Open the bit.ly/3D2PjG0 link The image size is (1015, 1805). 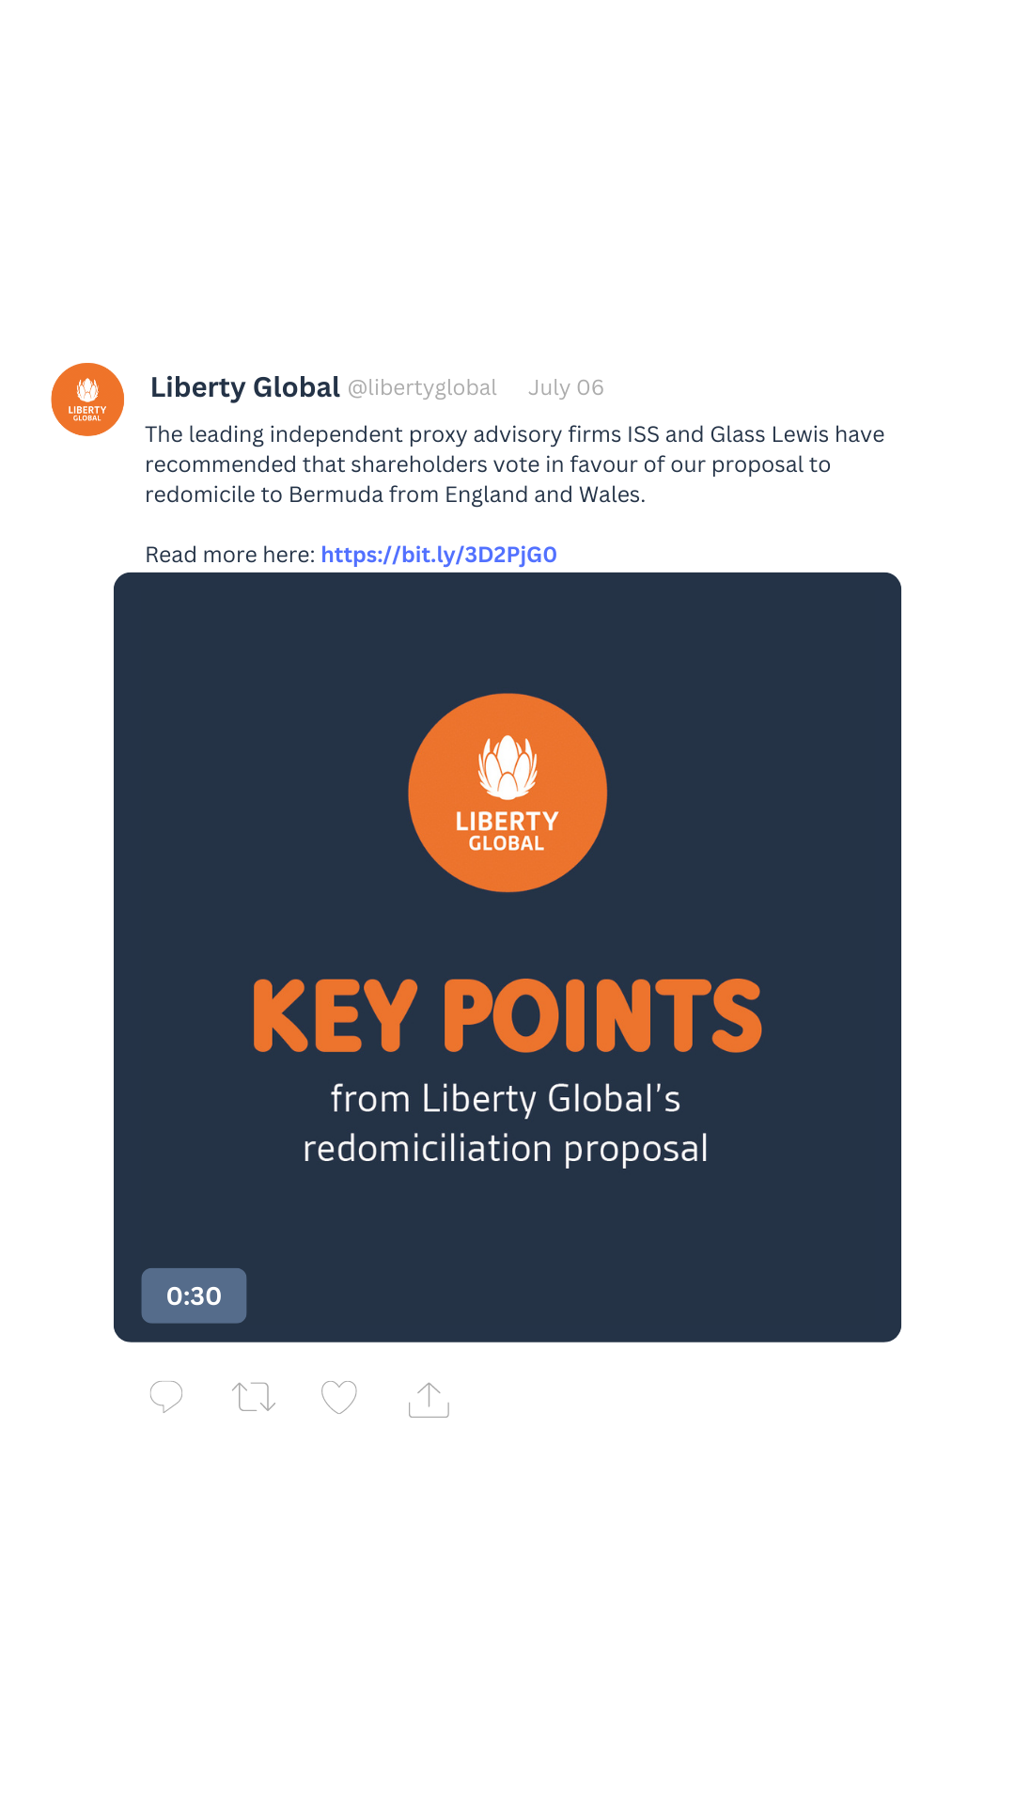click(439, 555)
